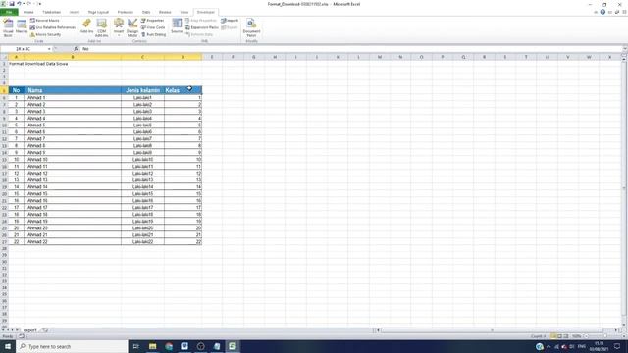The width and height of the screenshot is (628, 353).
Task: Switch to Normal view in status bar
Action: click(x=553, y=336)
